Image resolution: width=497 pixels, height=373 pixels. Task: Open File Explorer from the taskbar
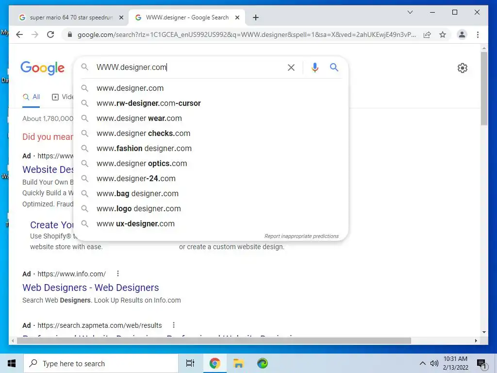[238, 363]
